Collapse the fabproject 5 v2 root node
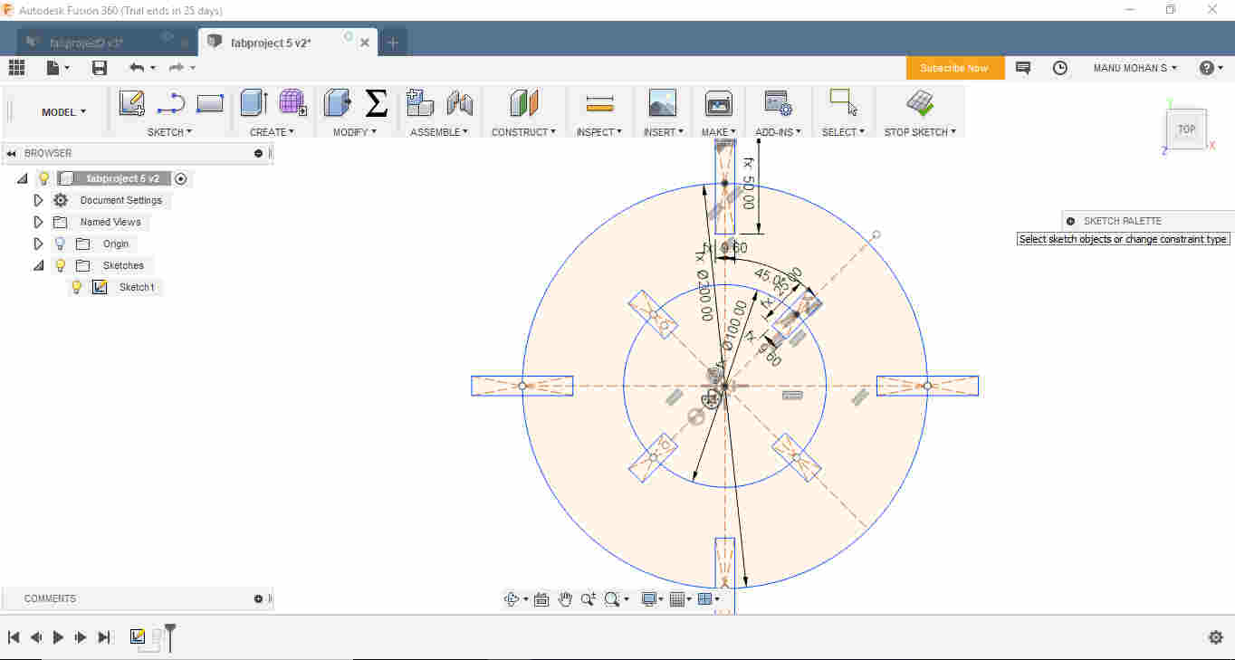The height and width of the screenshot is (660, 1235). click(22, 178)
